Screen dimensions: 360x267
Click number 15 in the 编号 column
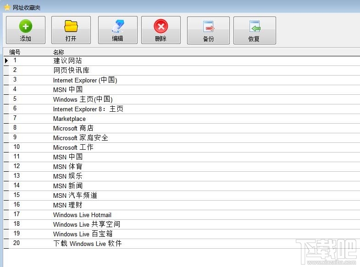tap(17, 195)
